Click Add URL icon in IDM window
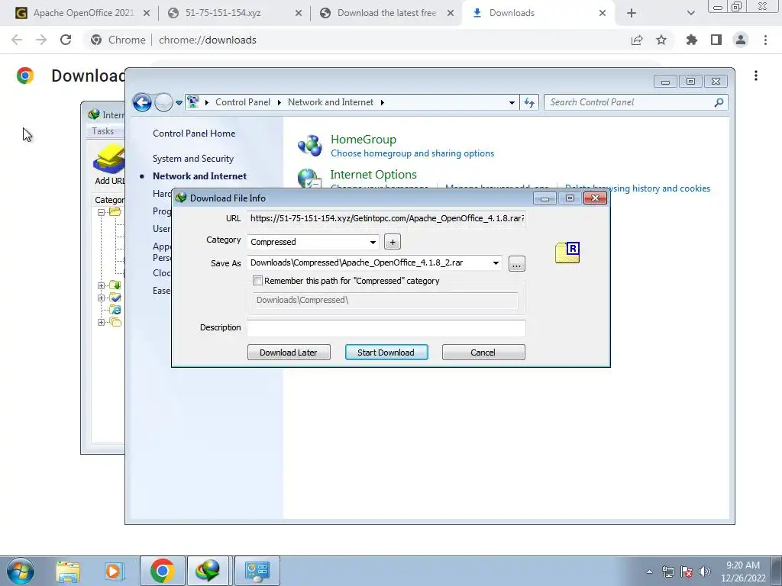This screenshot has width=782, height=586. tap(108, 165)
